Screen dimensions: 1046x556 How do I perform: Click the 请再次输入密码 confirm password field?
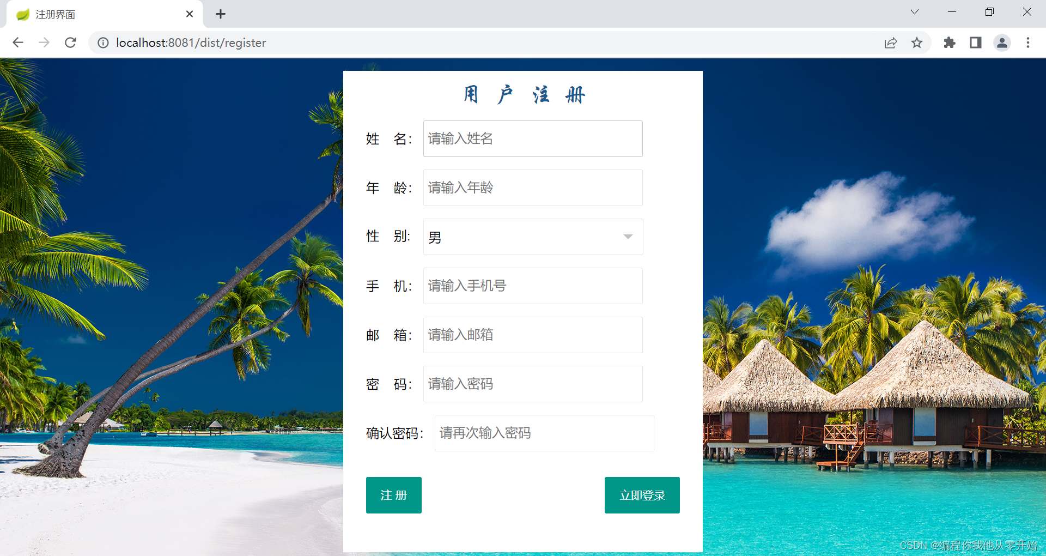click(x=543, y=433)
